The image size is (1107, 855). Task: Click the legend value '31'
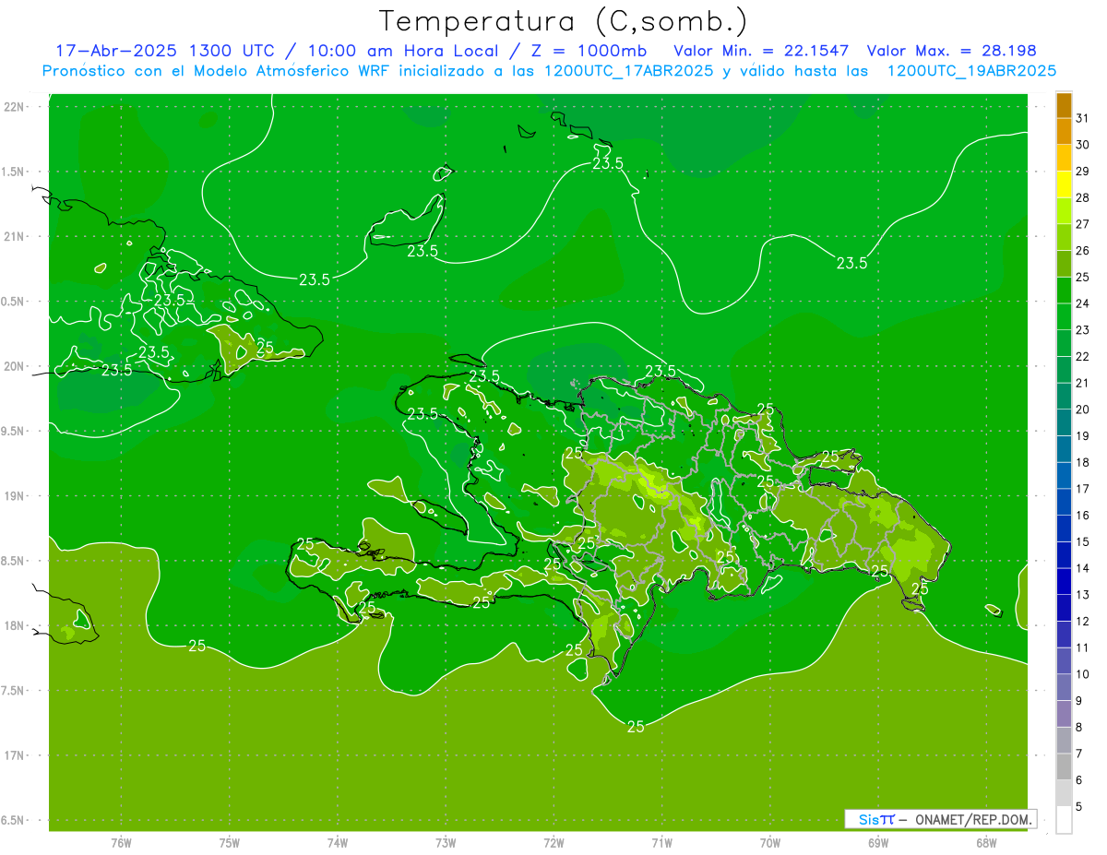[1083, 118]
